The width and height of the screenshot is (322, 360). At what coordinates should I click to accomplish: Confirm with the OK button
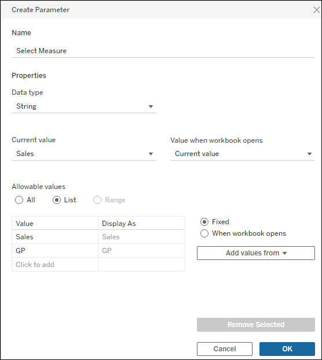pos(287,349)
